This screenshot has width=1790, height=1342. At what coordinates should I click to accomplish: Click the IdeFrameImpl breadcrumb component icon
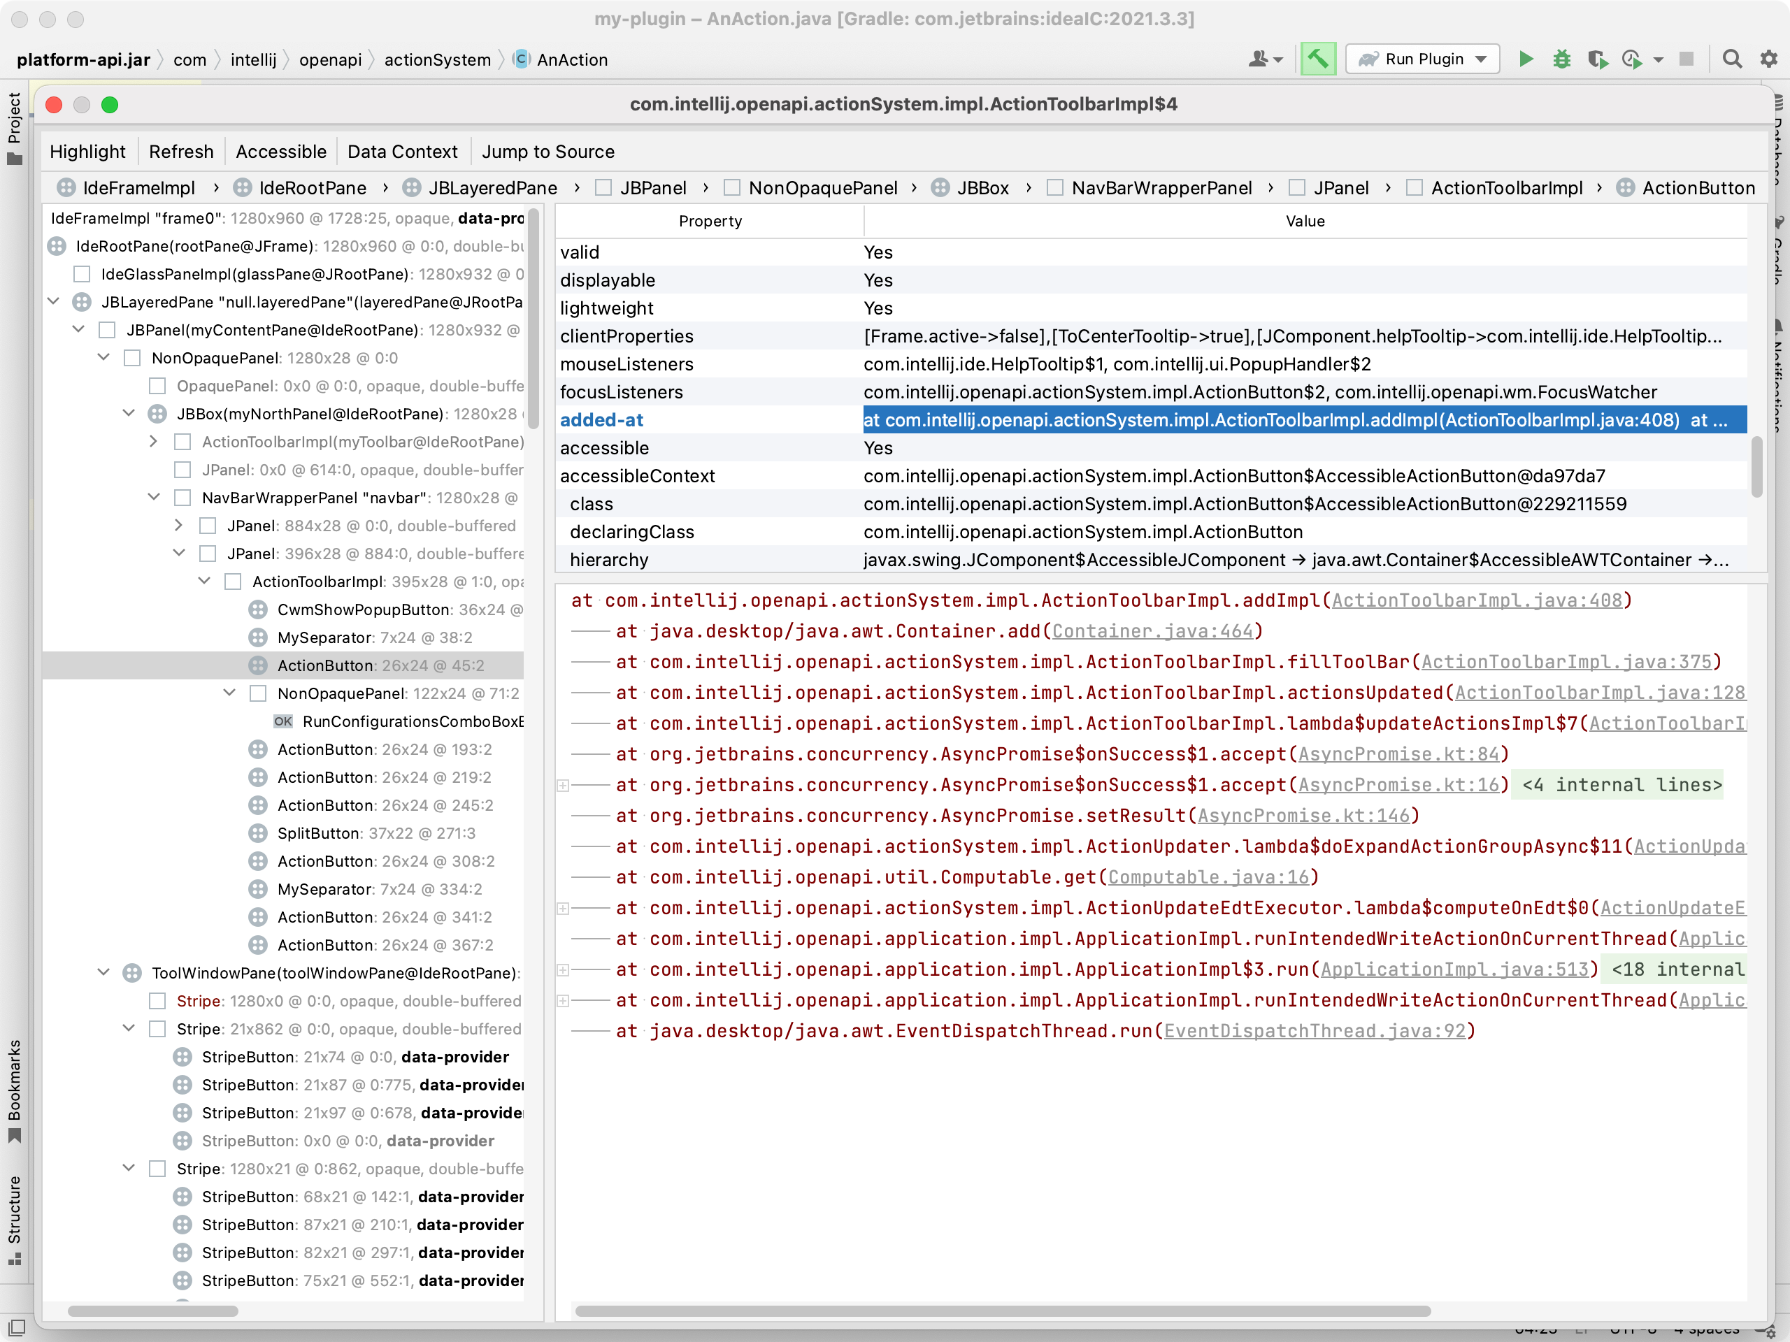(66, 187)
